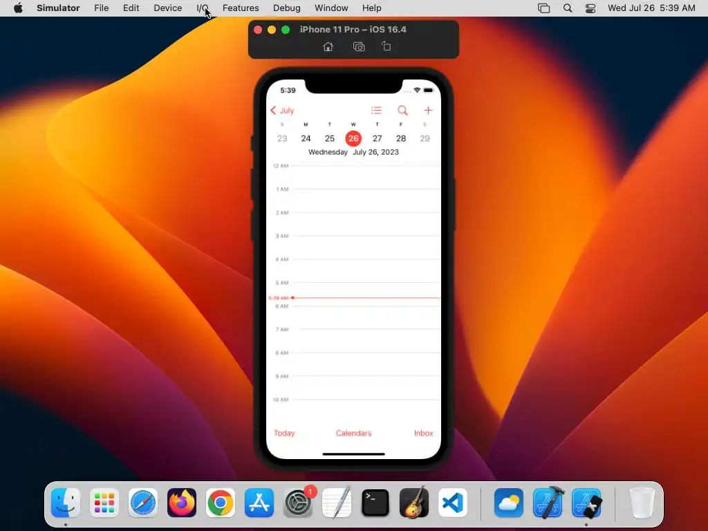Screen dimensions: 708x531
Task: Open the I/O menu
Action: tap(203, 8)
